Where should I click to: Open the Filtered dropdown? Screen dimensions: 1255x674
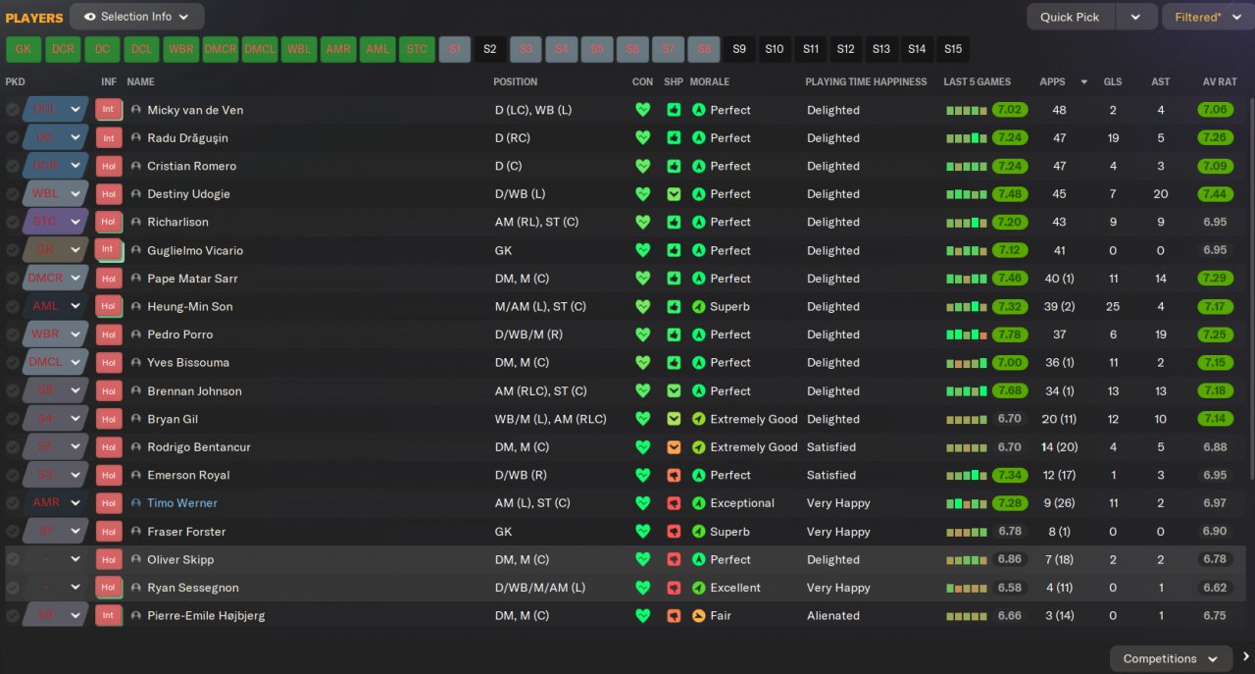[1207, 17]
